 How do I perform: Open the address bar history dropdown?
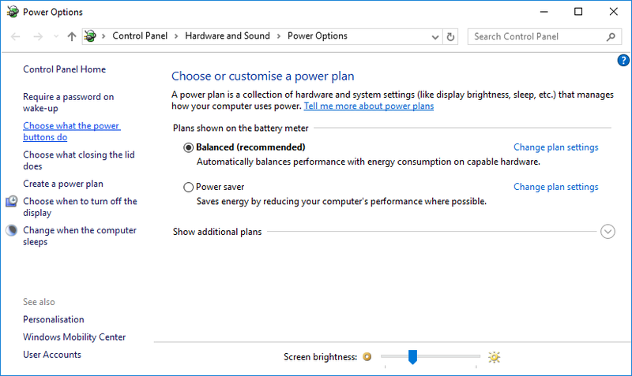[x=435, y=36]
